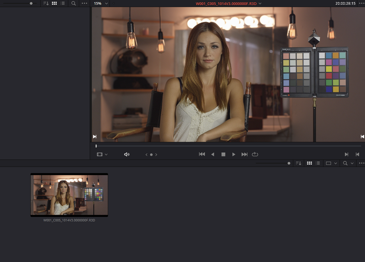Stop playback
365x262 pixels.
click(x=223, y=154)
